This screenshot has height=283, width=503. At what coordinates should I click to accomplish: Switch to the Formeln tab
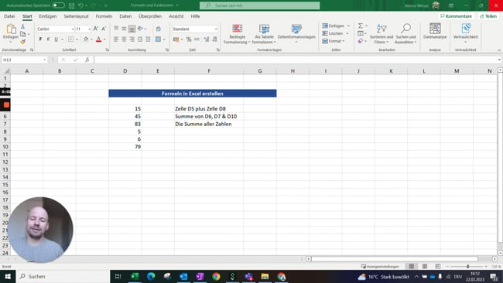[x=104, y=16]
